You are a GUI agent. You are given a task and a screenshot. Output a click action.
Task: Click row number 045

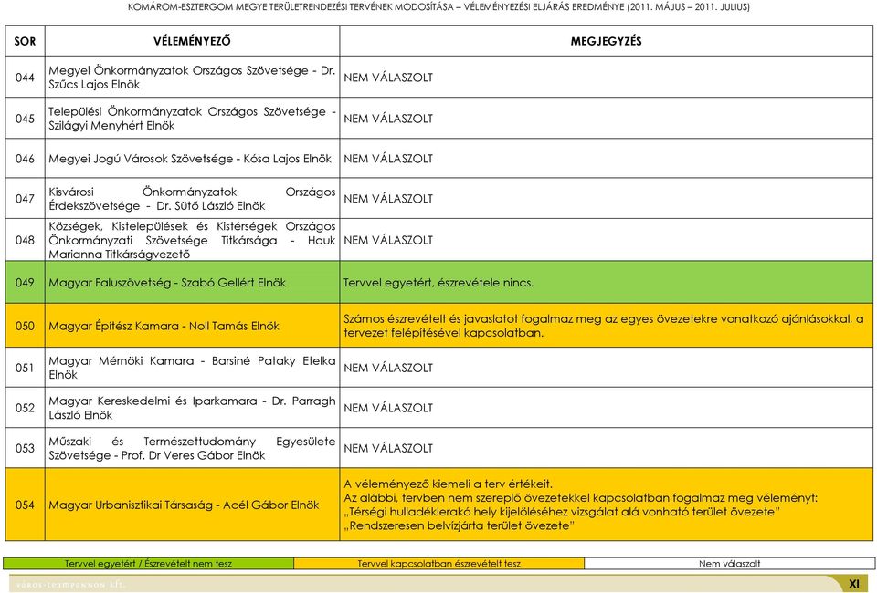click(x=25, y=119)
